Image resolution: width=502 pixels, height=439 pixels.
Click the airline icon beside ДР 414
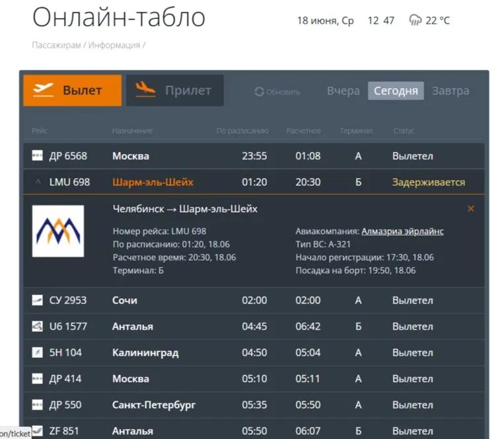point(38,379)
